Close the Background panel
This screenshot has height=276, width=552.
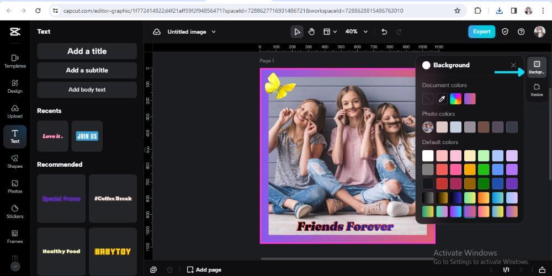tap(513, 65)
